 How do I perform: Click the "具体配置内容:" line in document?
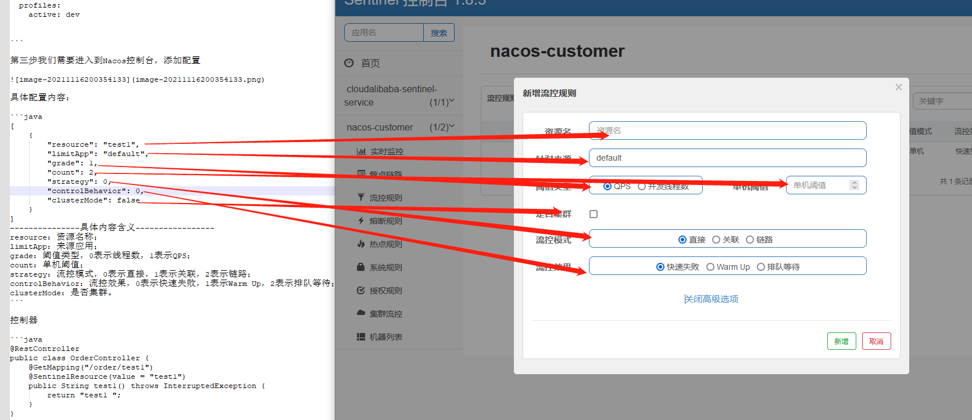point(40,97)
